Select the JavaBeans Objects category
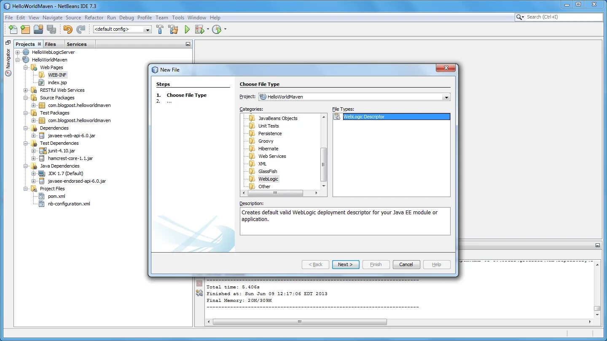The image size is (607, 341). pyautogui.click(x=278, y=118)
